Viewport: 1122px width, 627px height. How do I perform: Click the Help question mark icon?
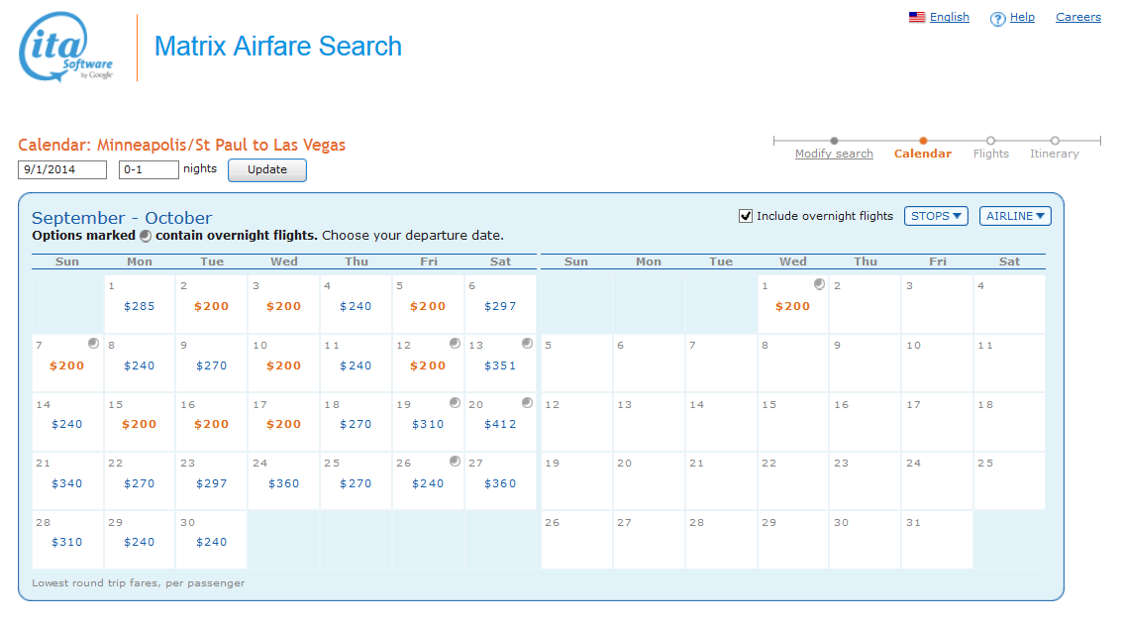tap(997, 19)
